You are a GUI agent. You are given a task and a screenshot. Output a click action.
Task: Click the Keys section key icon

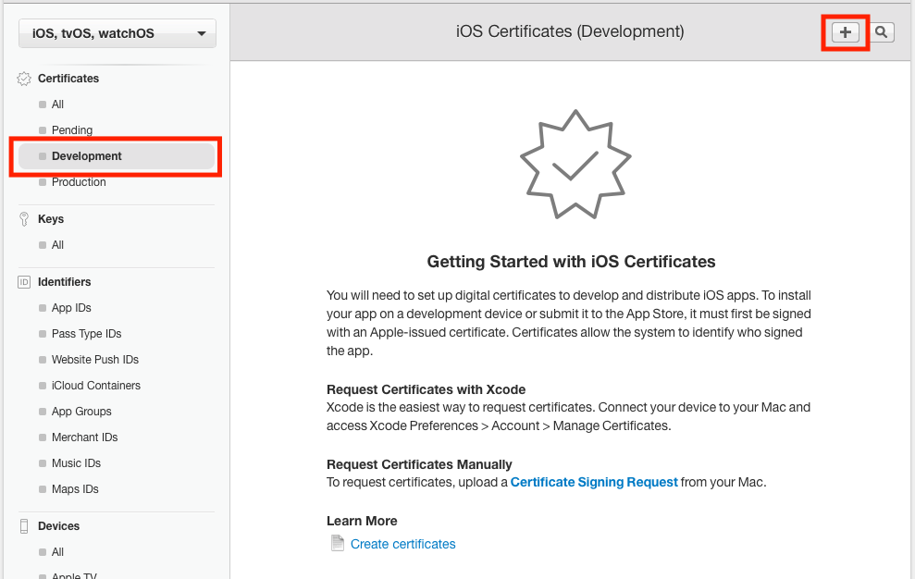pos(24,219)
